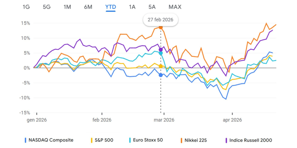The height and width of the screenshot is (148, 297).
Task: Click the NASDAQ Composite blue legend swatch
Action: coord(26,140)
